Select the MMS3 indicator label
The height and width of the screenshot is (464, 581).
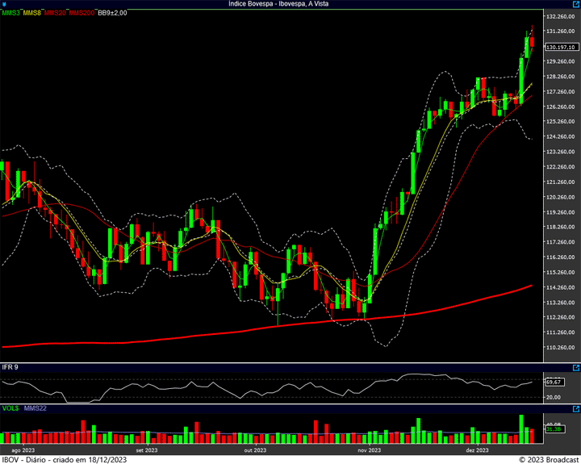[10, 13]
